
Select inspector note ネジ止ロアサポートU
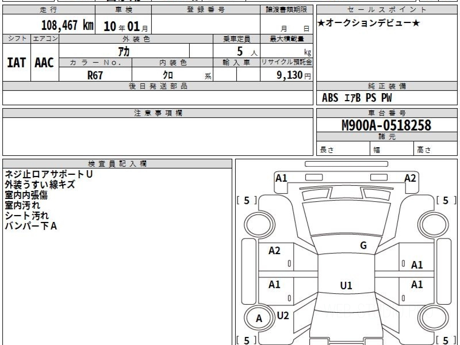coord(49,174)
